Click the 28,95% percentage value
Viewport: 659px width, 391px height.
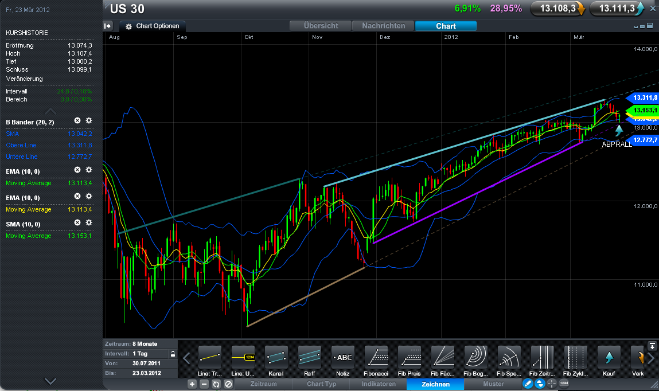pos(506,9)
